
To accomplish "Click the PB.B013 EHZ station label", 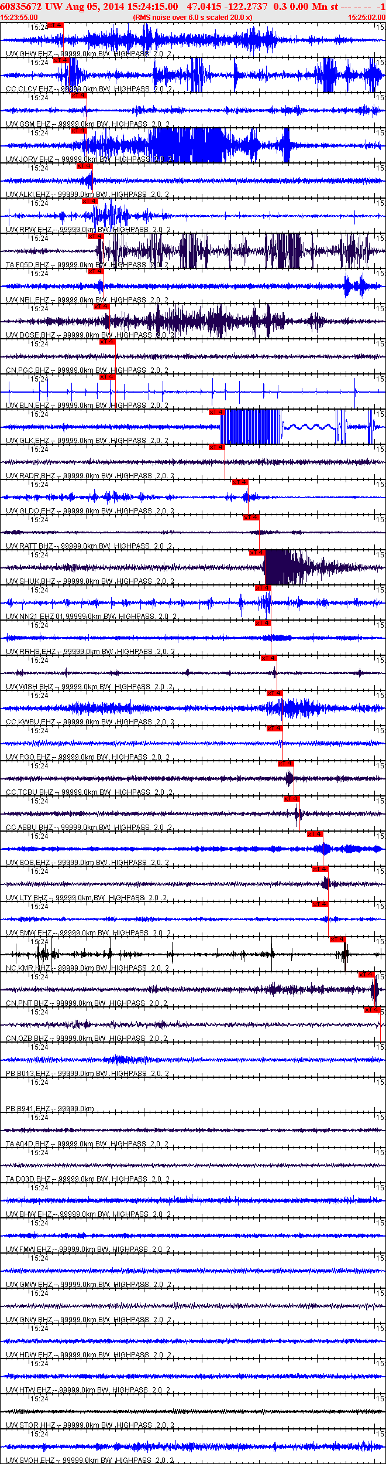I will coord(28,1074).
